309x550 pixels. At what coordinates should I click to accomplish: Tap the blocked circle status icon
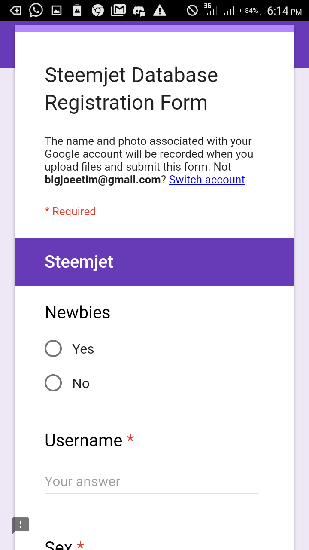point(192,10)
